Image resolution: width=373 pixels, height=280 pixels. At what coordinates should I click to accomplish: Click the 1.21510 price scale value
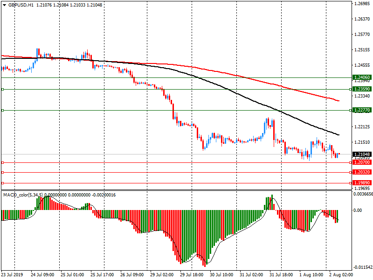[362, 142]
